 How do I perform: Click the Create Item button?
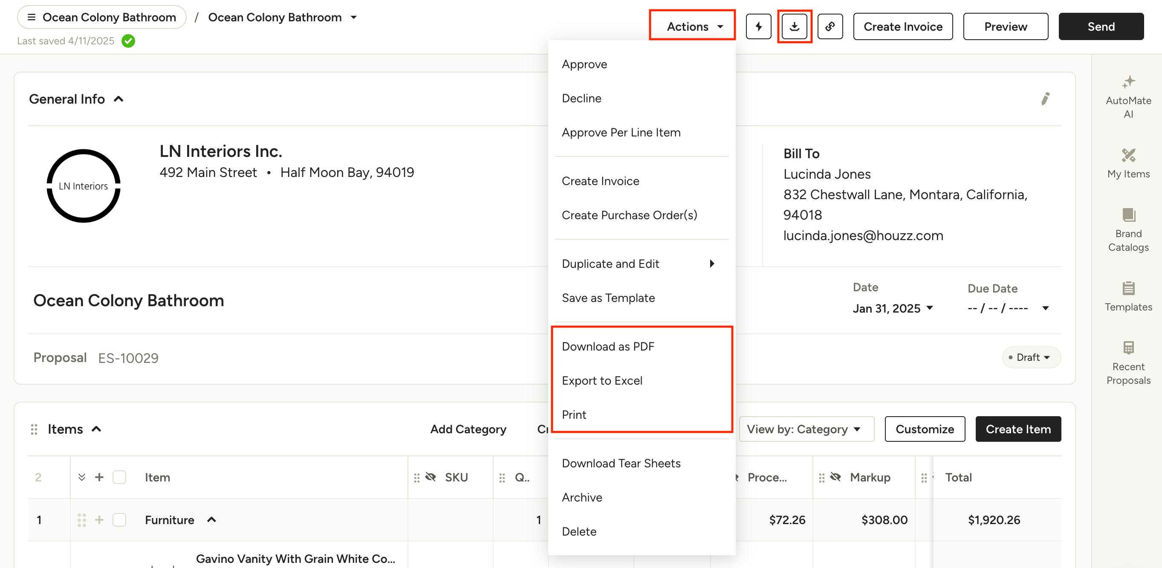pos(1017,429)
